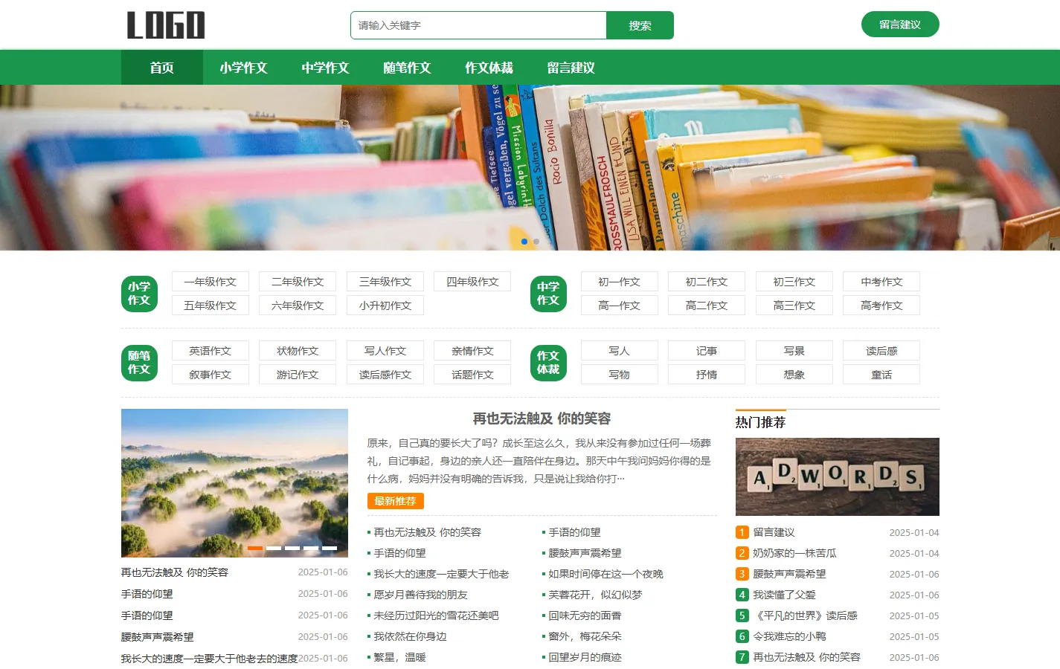
Task: Open the 英语作文 category link
Action: [211, 351]
